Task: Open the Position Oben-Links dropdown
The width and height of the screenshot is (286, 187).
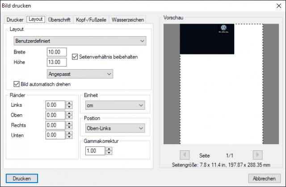Action: point(115,128)
